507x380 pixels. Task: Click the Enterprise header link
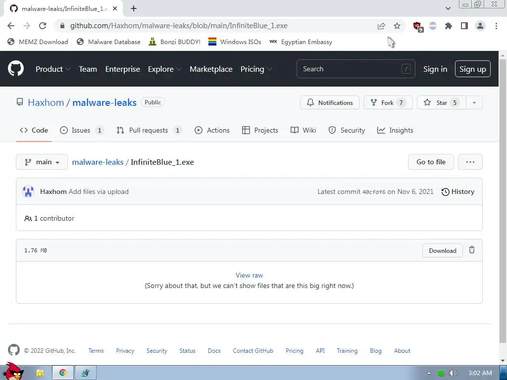[x=123, y=69]
